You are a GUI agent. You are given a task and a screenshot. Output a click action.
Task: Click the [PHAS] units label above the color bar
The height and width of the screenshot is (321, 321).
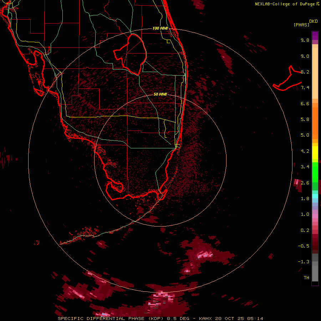[x=301, y=25]
